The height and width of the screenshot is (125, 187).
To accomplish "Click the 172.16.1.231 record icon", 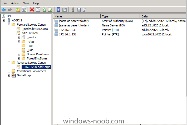I will tap(56, 34).
